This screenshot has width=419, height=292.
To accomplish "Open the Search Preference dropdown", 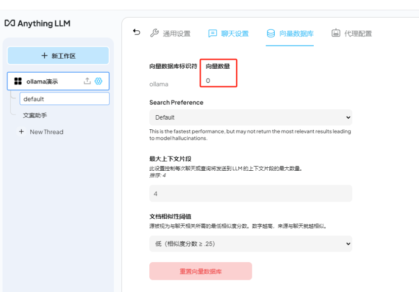I will pyautogui.click(x=250, y=117).
